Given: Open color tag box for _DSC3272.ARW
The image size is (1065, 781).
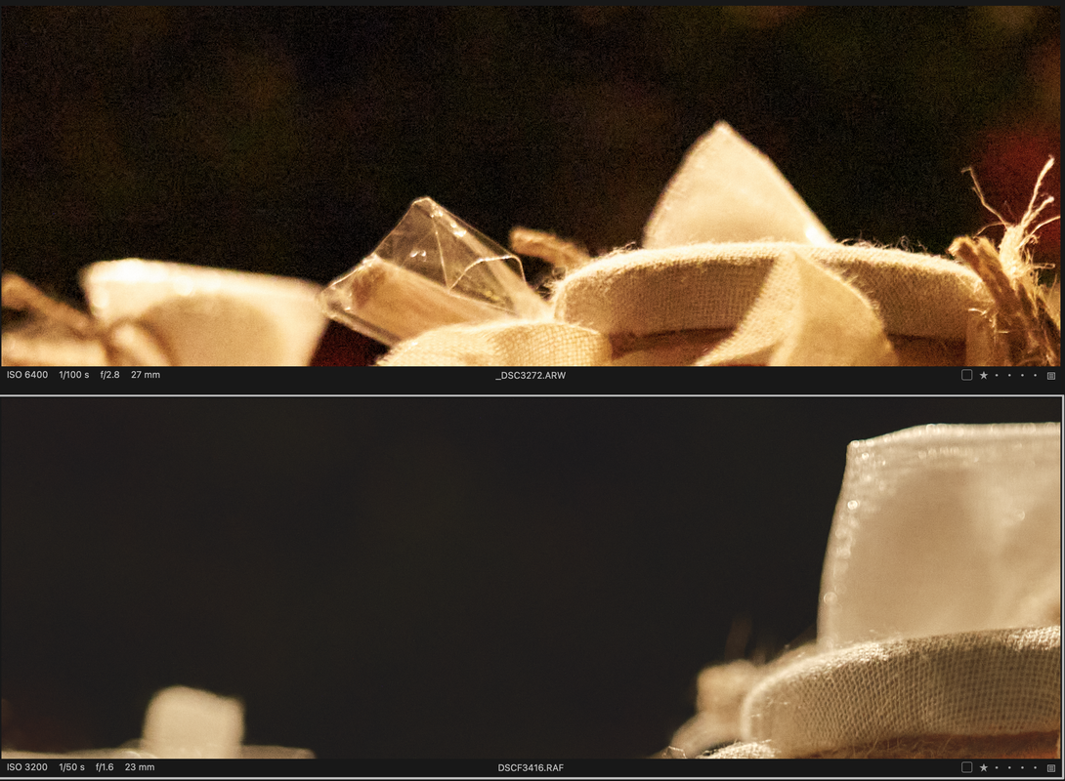Looking at the screenshot, I should point(966,375).
